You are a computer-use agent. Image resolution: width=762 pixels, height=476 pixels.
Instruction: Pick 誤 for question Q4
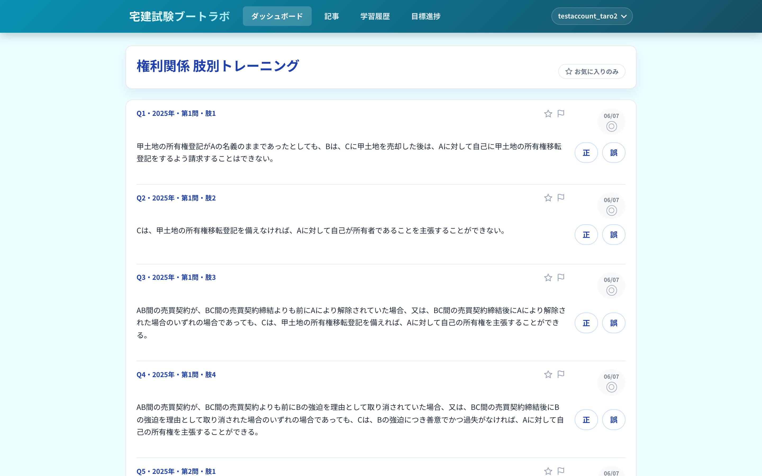(614, 420)
